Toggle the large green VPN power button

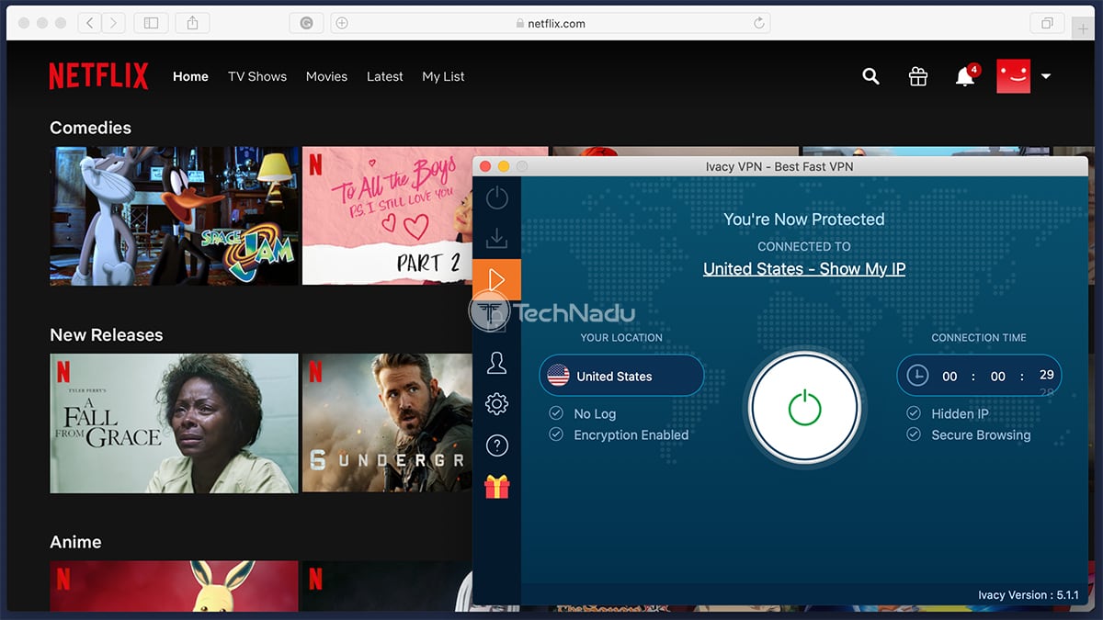pyautogui.click(x=804, y=406)
